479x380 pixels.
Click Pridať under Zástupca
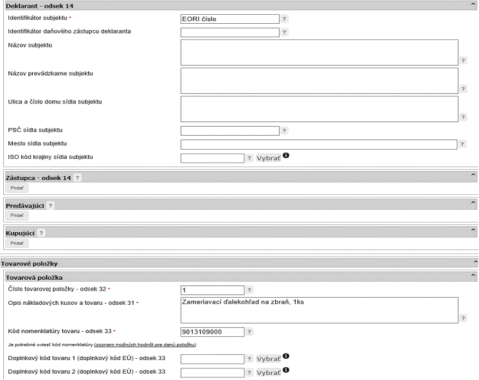click(17, 188)
